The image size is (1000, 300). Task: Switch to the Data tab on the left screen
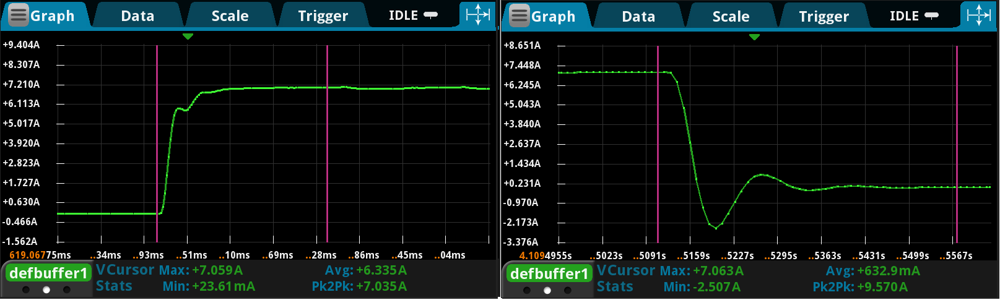click(x=137, y=16)
